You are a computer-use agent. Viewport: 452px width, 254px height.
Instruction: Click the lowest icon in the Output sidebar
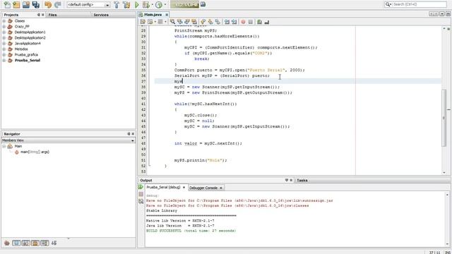click(x=141, y=201)
